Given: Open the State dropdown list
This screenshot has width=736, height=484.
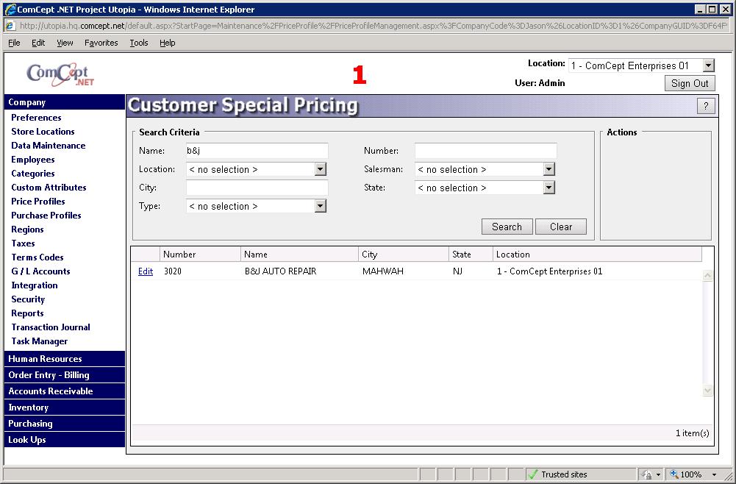Looking at the screenshot, I should tap(549, 188).
